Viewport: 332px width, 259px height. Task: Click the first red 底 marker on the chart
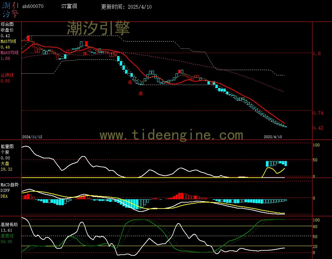coord(130,82)
